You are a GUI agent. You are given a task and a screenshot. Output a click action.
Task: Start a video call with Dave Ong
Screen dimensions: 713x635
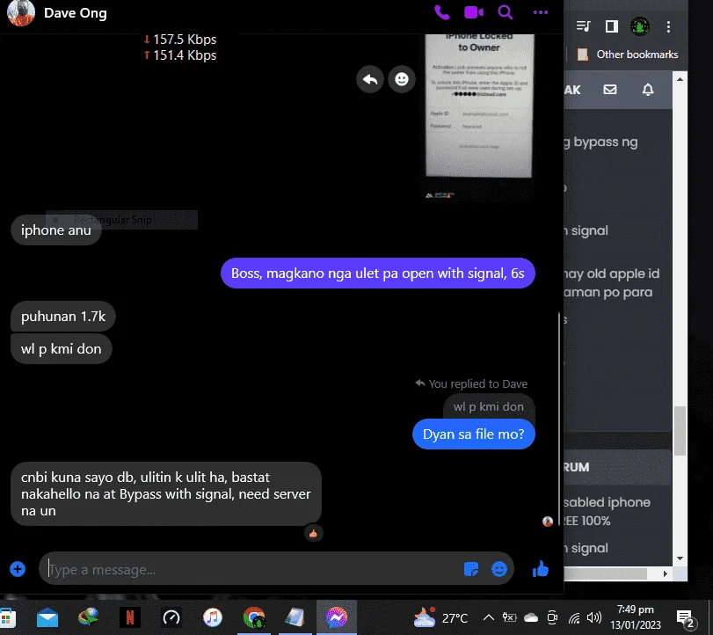(473, 12)
